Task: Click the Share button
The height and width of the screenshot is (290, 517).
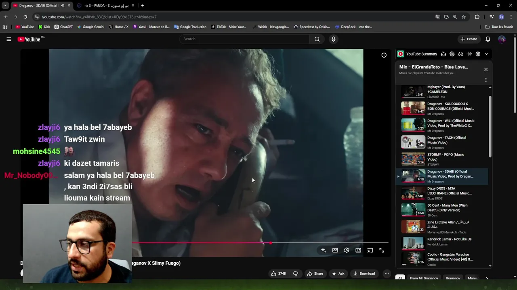Action: click(x=315, y=273)
